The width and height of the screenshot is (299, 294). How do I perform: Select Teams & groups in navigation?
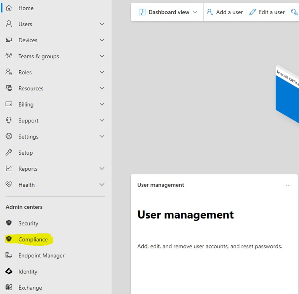pyautogui.click(x=38, y=56)
